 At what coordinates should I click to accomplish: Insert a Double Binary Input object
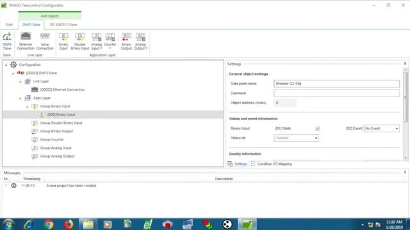[x=79, y=41]
